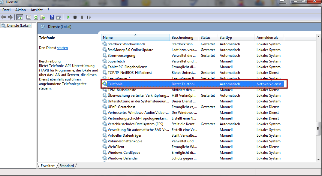Screen dimensions: 322x176
Task: Click the Stop Service square icon
Action: [75, 17]
